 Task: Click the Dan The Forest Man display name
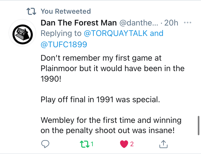tap(78, 23)
